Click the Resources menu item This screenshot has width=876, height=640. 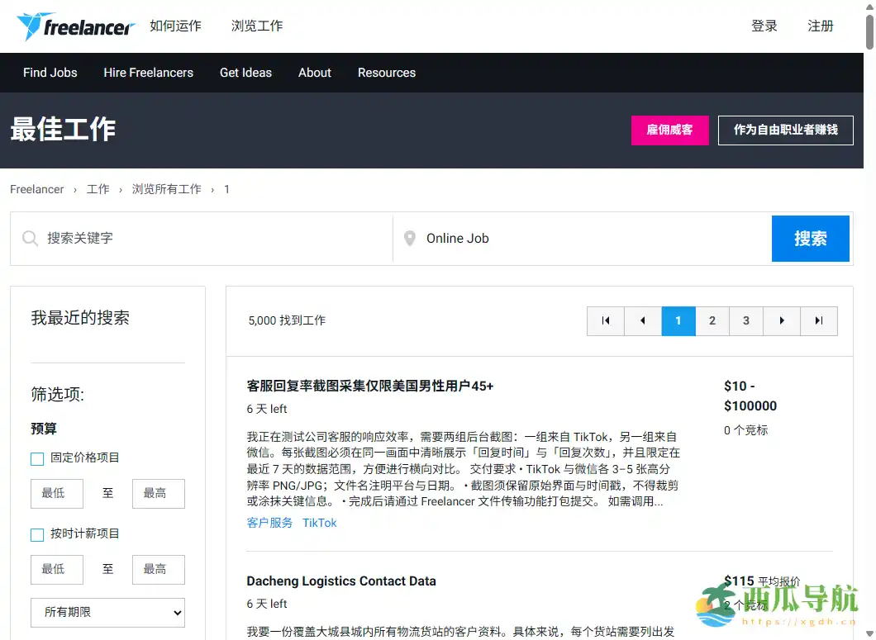point(386,73)
